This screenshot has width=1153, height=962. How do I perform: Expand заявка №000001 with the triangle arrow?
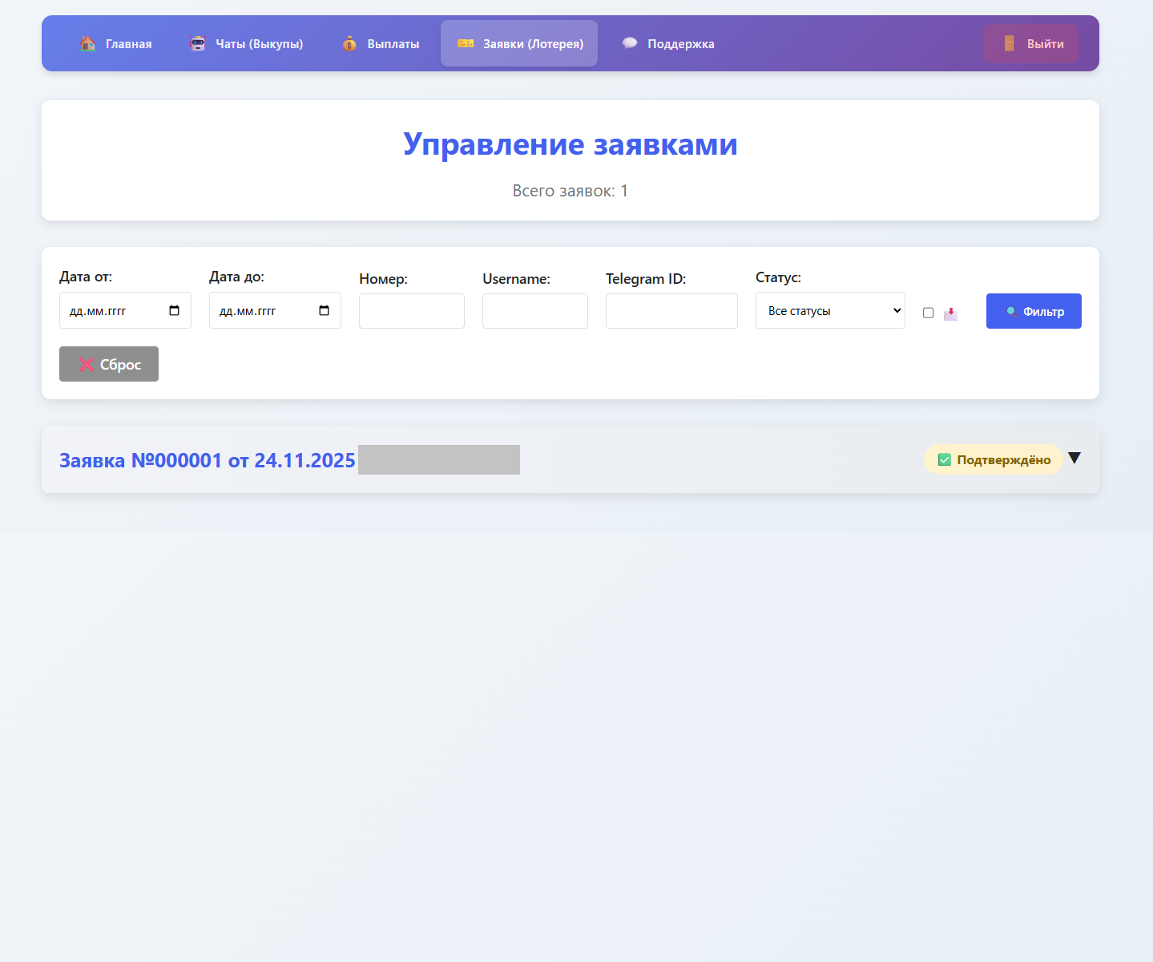[x=1074, y=458]
